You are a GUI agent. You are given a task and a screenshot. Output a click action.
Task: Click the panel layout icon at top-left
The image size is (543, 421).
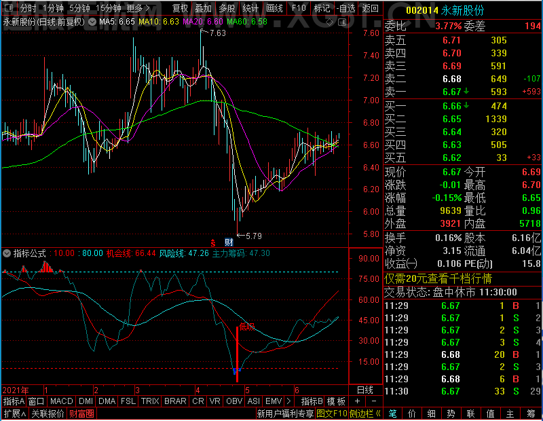tap(9, 7)
